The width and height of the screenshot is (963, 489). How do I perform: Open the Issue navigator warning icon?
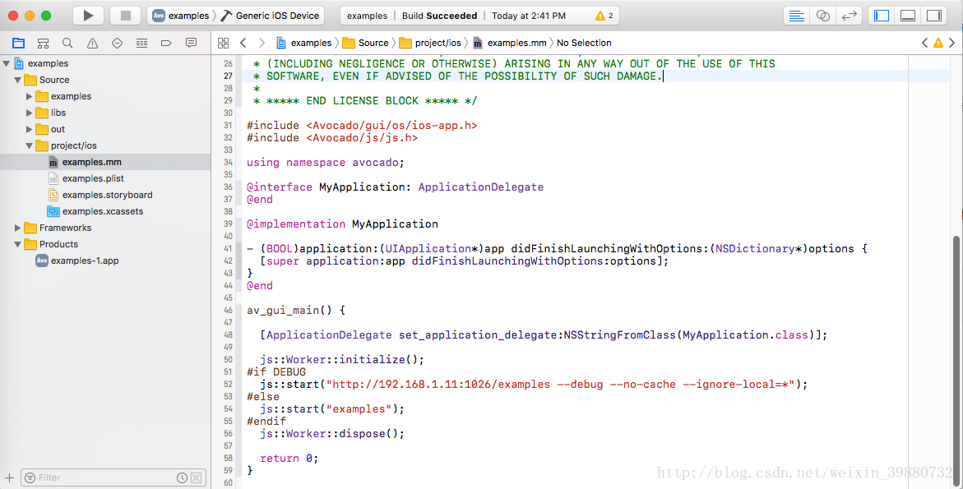click(91, 42)
